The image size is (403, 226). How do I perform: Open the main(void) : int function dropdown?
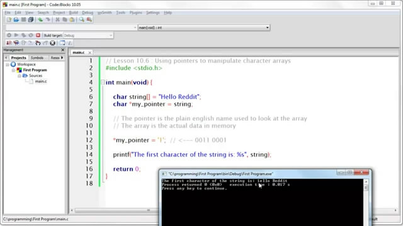[204, 28]
